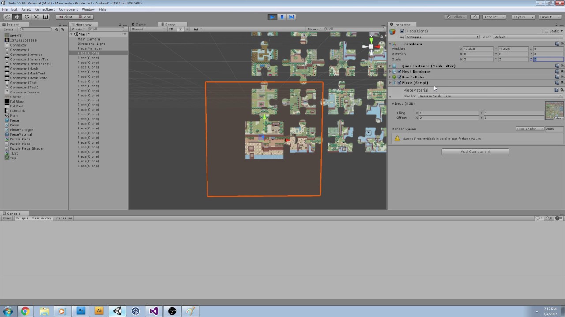Click the Add Component button
The width and height of the screenshot is (565, 317).
[x=475, y=151]
